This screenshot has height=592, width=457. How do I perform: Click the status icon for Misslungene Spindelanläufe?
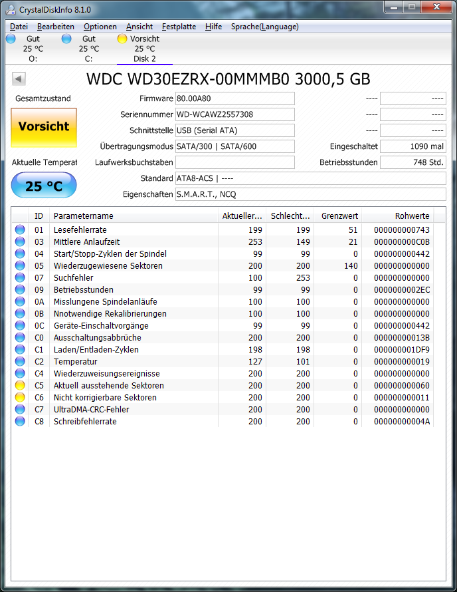pos(20,301)
